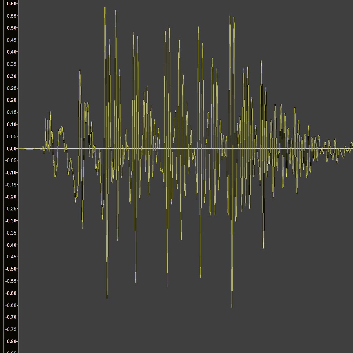The height and width of the screenshot is (353, 353).
Task: Click the 0.00 zero-level ruler label
Action: click(x=11, y=149)
